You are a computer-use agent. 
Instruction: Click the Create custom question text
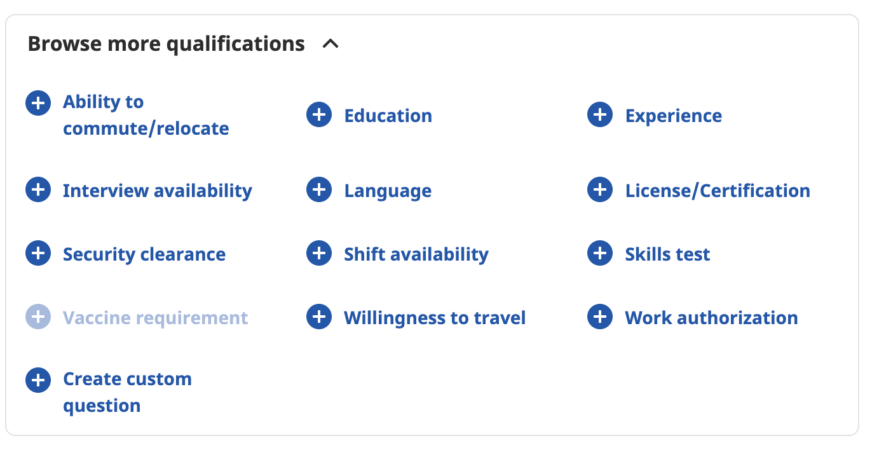127,392
